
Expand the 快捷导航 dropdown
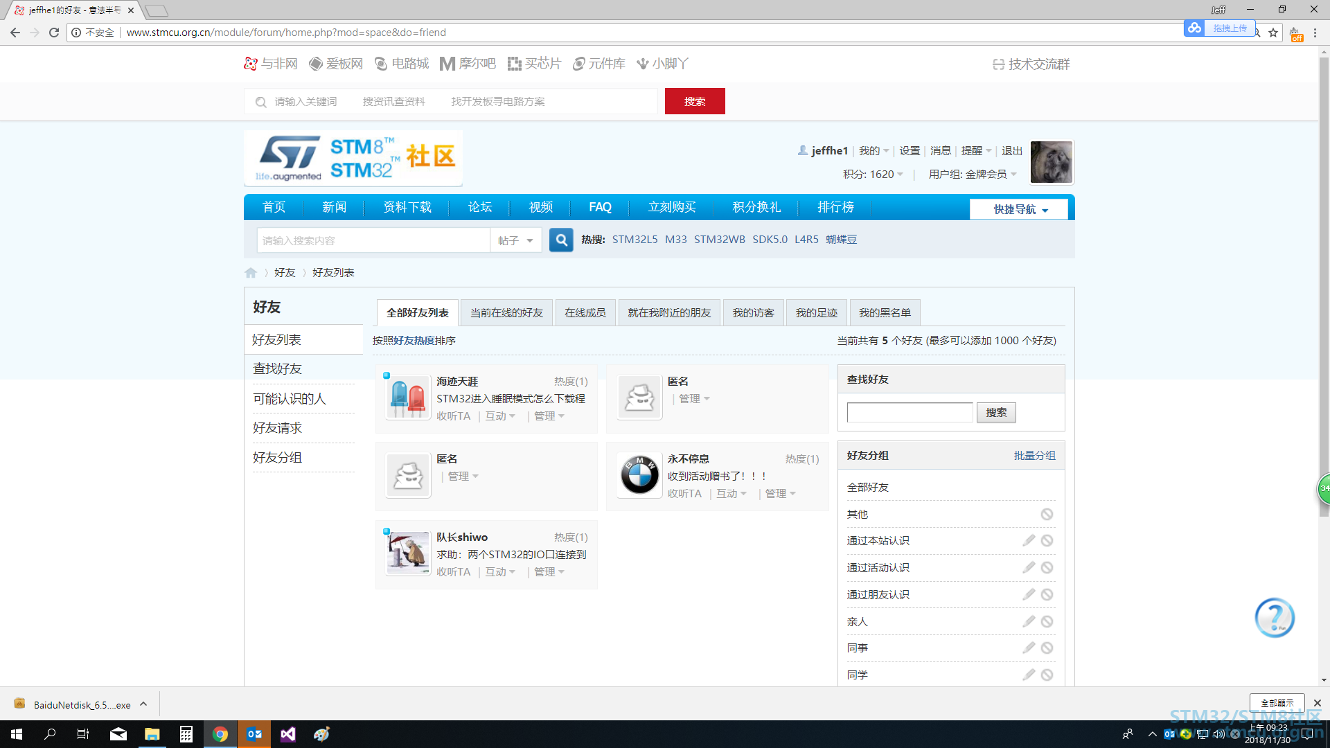[x=1019, y=209]
